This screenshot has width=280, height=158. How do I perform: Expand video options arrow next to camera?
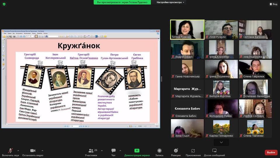43,151
